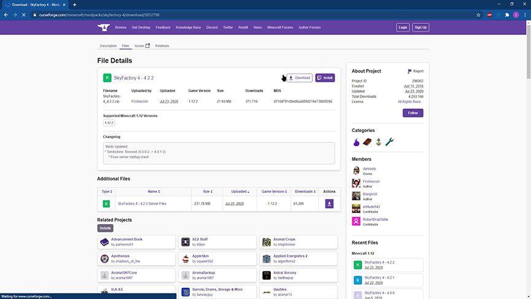Switch to the Files tab
The image size is (531, 299).
click(x=125, y=45)
